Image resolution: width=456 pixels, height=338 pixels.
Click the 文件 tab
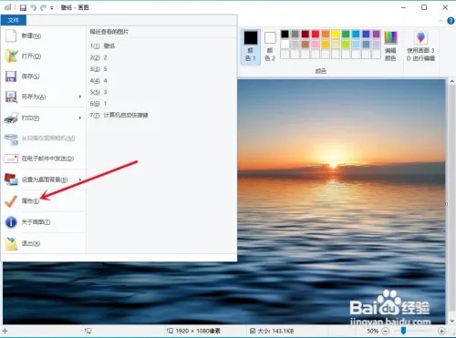(14, 20)
